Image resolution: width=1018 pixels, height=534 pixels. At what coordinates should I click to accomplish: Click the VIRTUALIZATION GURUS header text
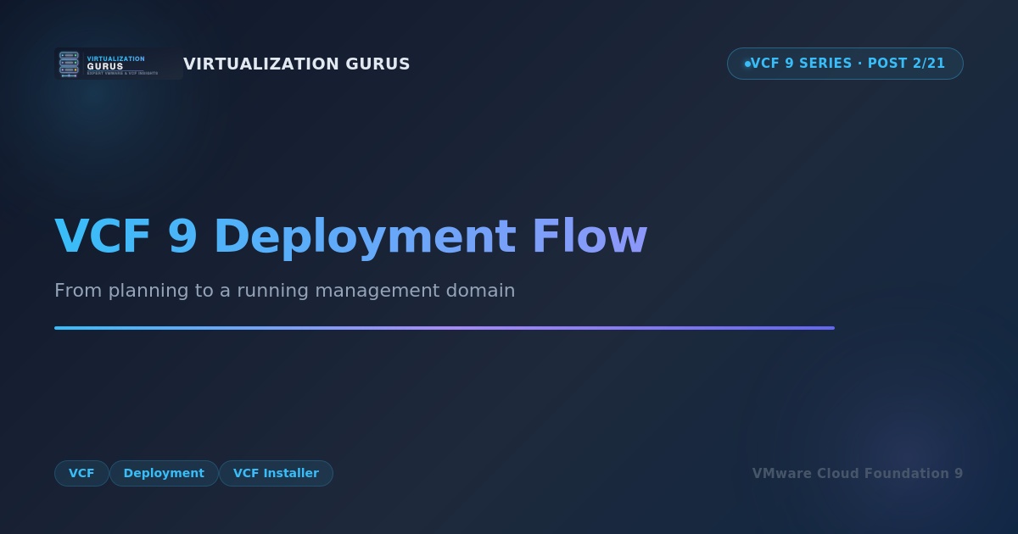[x=297, y=64]
